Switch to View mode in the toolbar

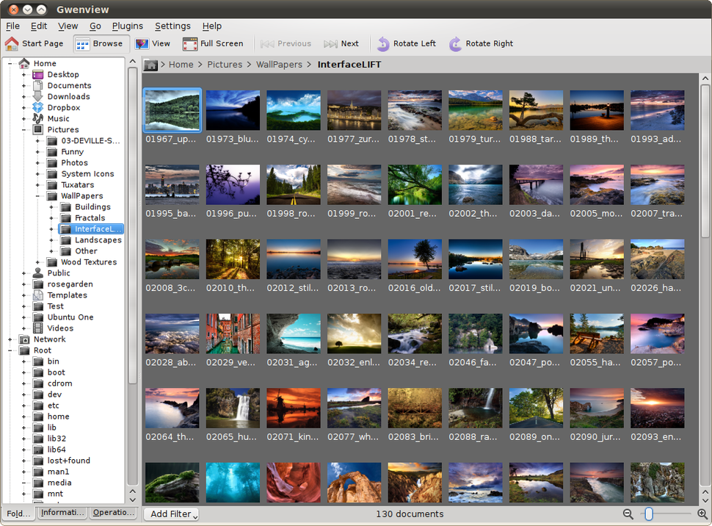[153, 43]
